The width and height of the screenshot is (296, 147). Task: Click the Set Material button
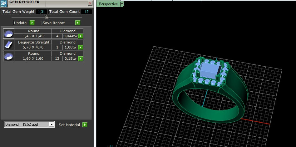70,125
